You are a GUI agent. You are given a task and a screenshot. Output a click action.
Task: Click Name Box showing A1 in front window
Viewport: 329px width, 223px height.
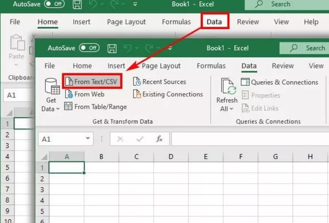pyautogui.click(x=66, y=139)
